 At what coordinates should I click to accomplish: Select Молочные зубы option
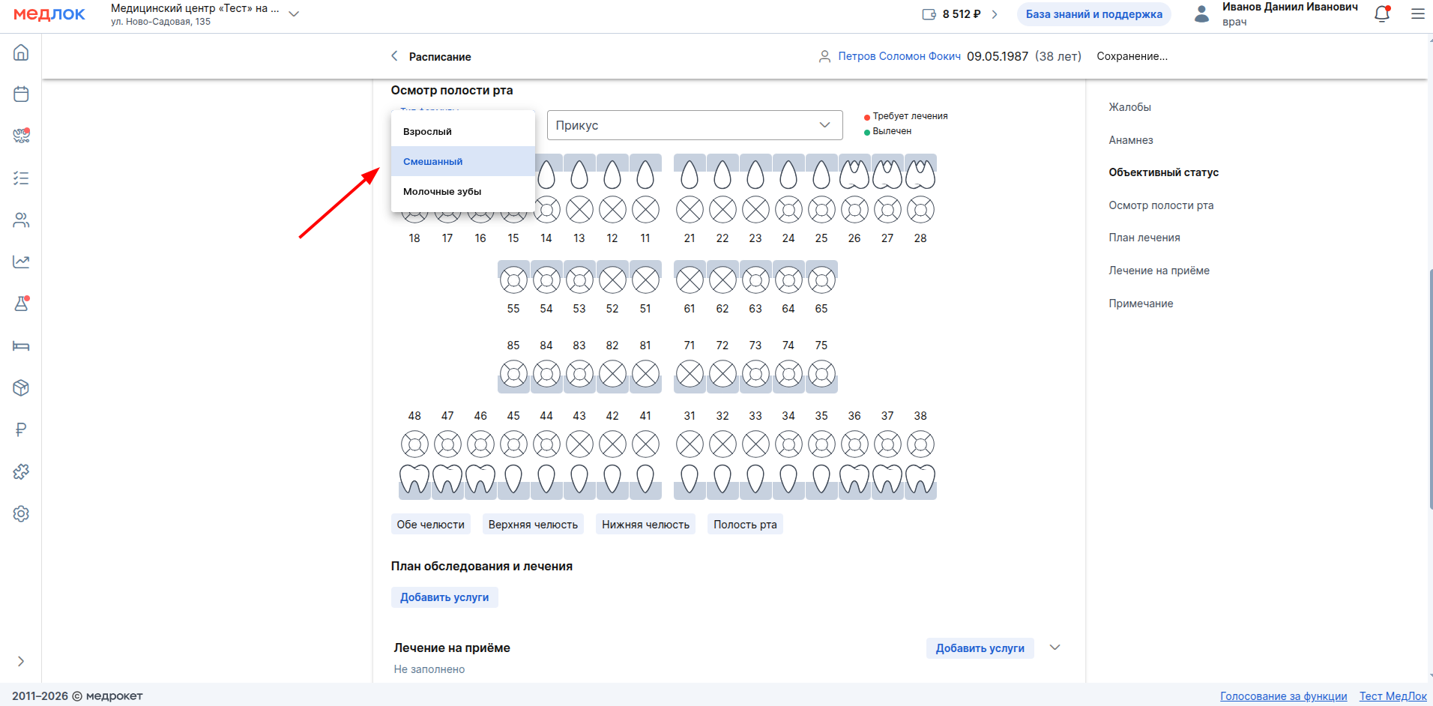tap(442, 192)
